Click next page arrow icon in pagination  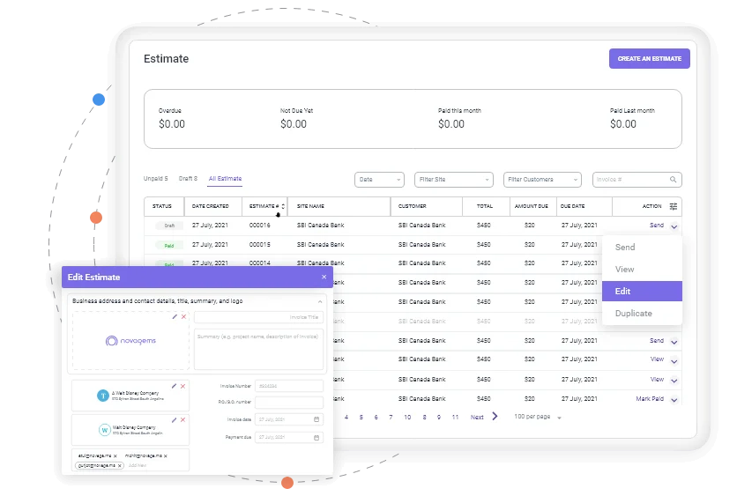coord(495,417)
